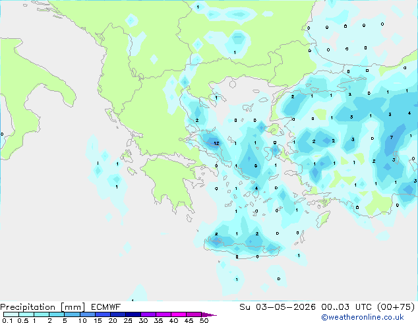Open the weatheronline.co.uk copyright link
418x323 pixels.
(363, 317)
